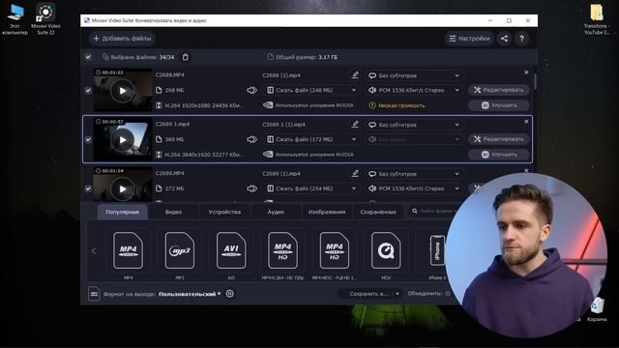This screenshot has width=619, height=348.
Task: Click the convert arrow icon in the C2689.MP4 row
Action: point(251,188)
